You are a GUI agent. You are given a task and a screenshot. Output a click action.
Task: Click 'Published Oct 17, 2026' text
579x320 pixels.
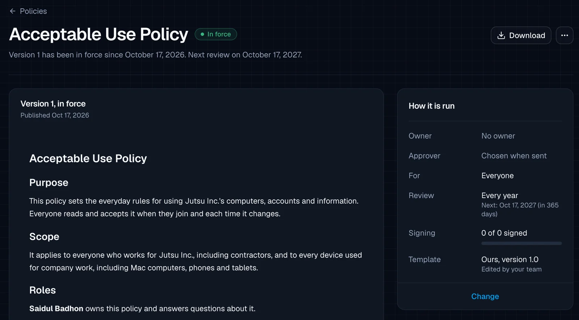click(x=55, y=115)
